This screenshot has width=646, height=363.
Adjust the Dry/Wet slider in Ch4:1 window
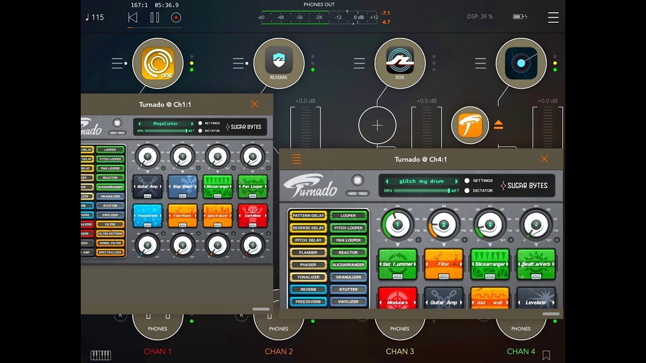pos(421,191)
